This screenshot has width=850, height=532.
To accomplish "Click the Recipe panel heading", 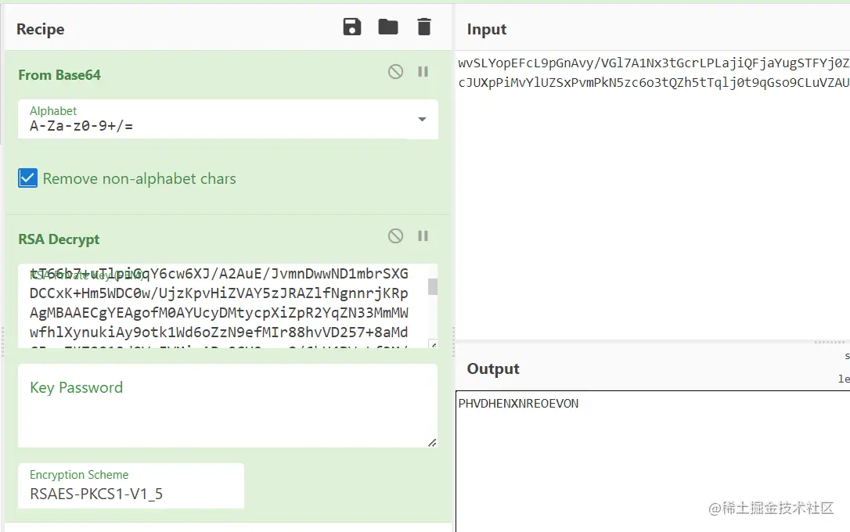I will 40,29.
